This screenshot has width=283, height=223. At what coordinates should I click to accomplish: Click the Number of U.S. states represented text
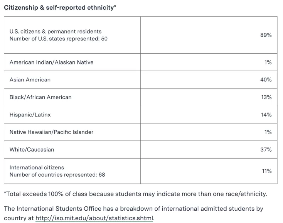pos(59,39)
